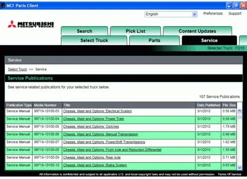Click the 0.71 MB file size cell
The height and width of the screenshot is (179, 247).
(x=229, y=158)
